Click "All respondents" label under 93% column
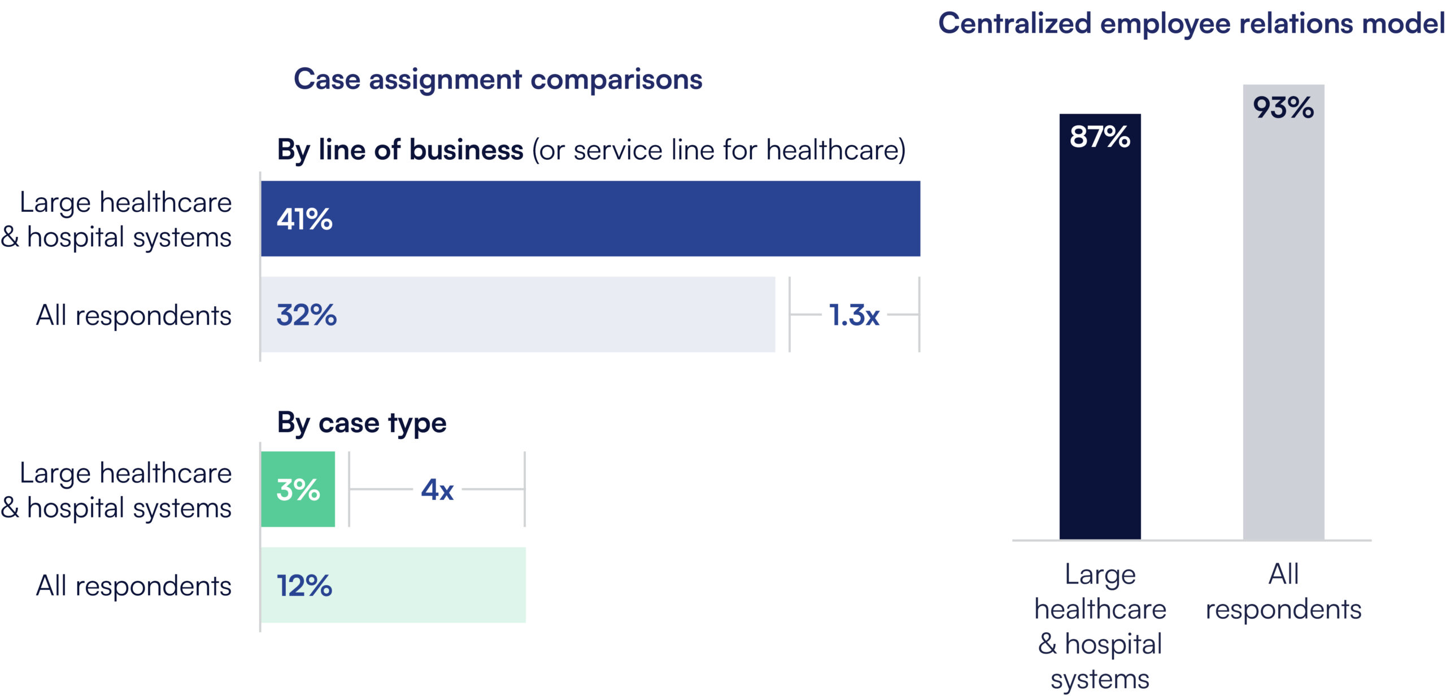The height and width of the screenshot is (696, 1446). 1283,591
